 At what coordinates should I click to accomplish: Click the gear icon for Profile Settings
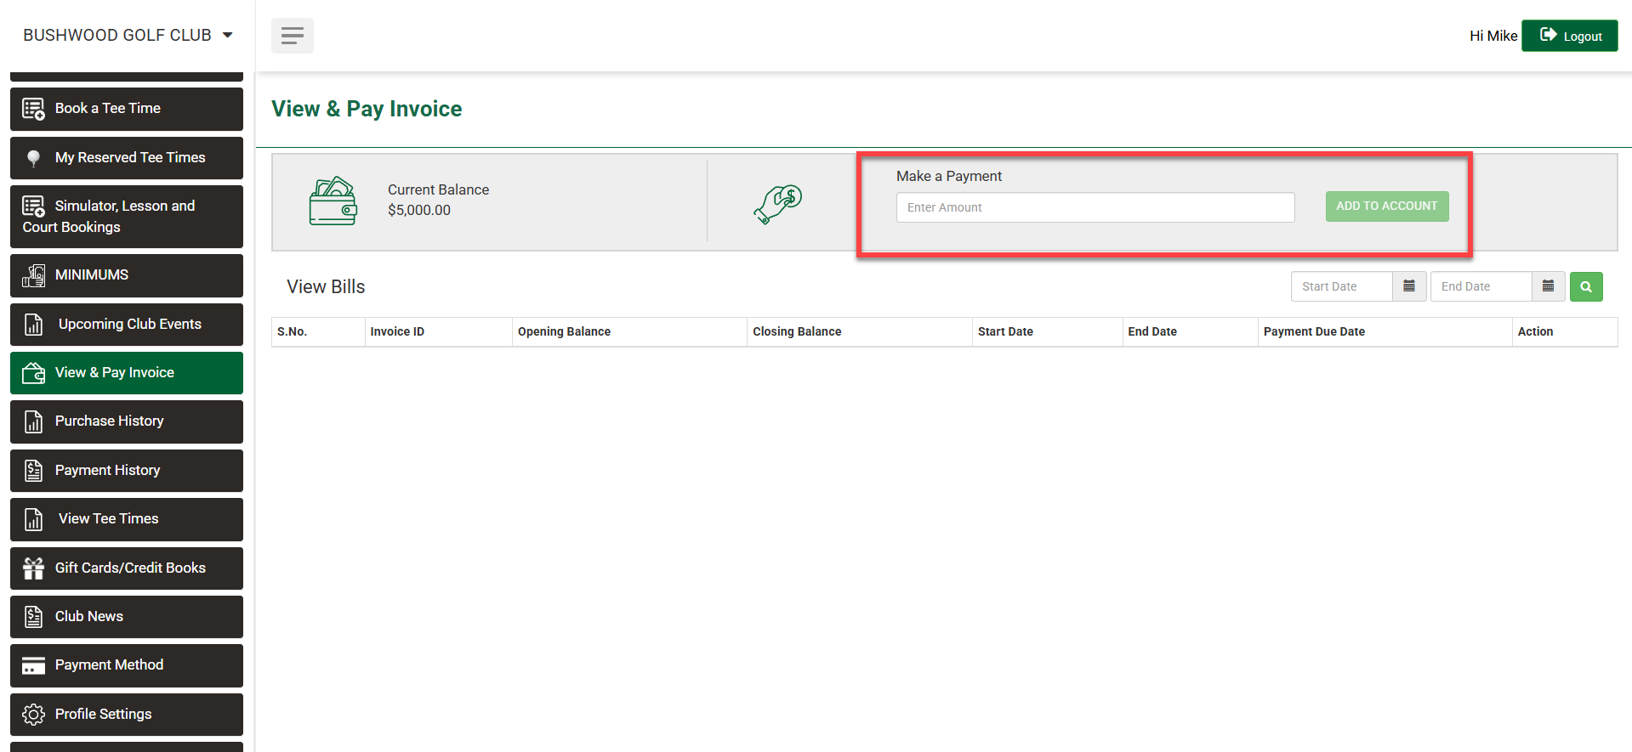(x=33, y=715)
